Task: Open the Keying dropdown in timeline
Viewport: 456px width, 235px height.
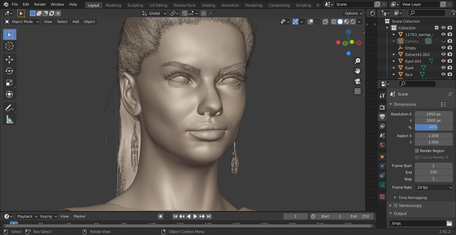Action: pyautogui.click(x=48, y=216)
